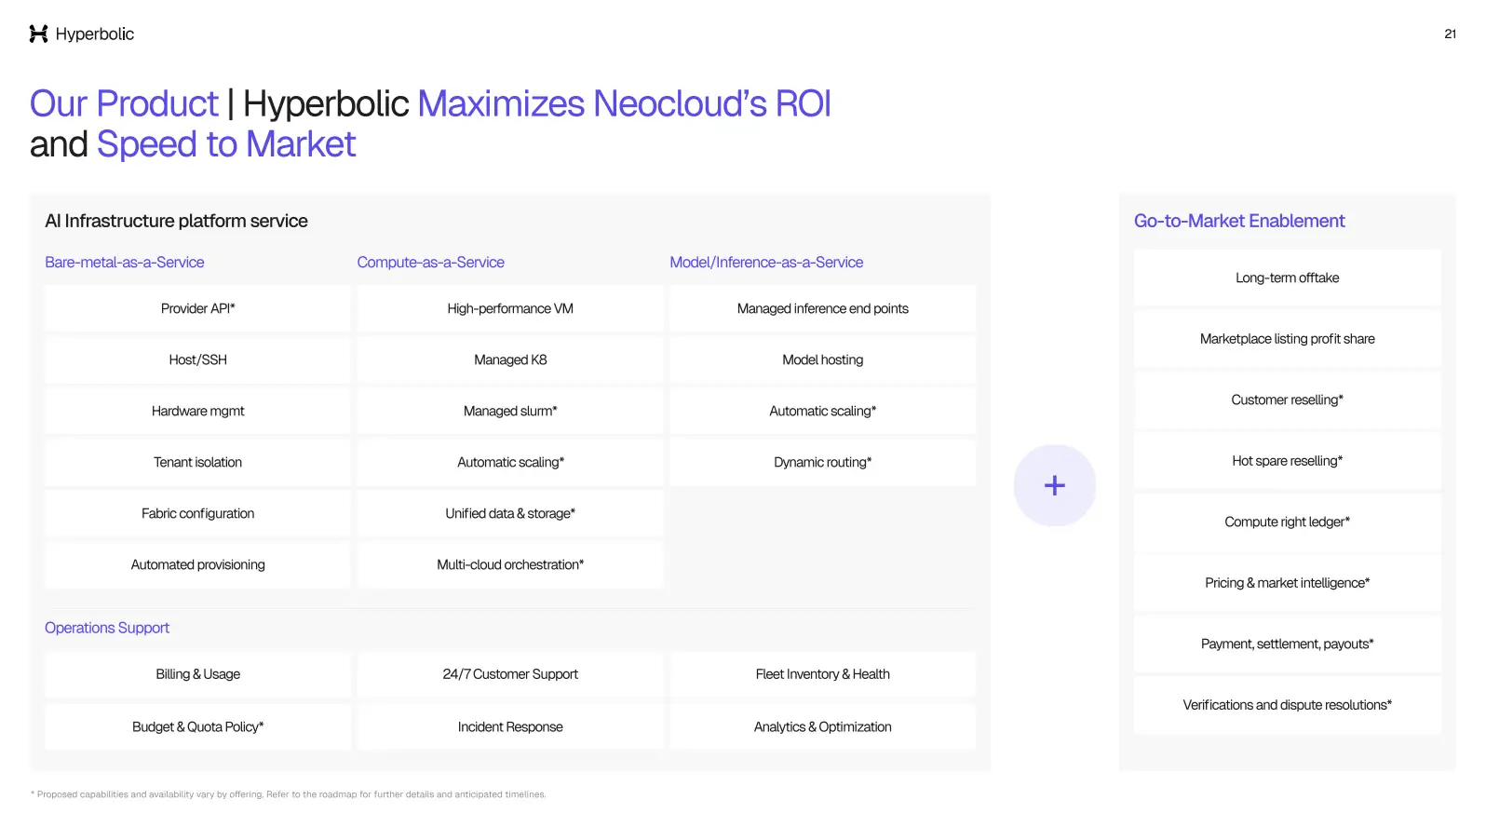Click the 'Budget & Quota Policy*' card

(197, 726)
